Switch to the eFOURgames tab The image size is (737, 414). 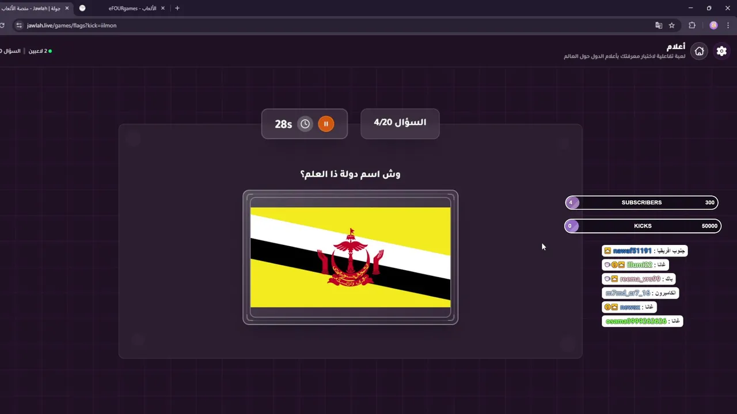coord(132,8)
